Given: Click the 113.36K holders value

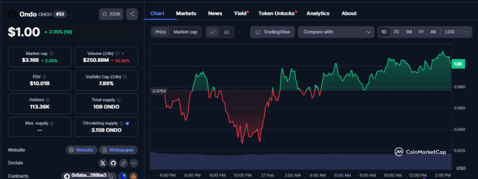Looking at the screenshot, I should click(x=40, y=107).
